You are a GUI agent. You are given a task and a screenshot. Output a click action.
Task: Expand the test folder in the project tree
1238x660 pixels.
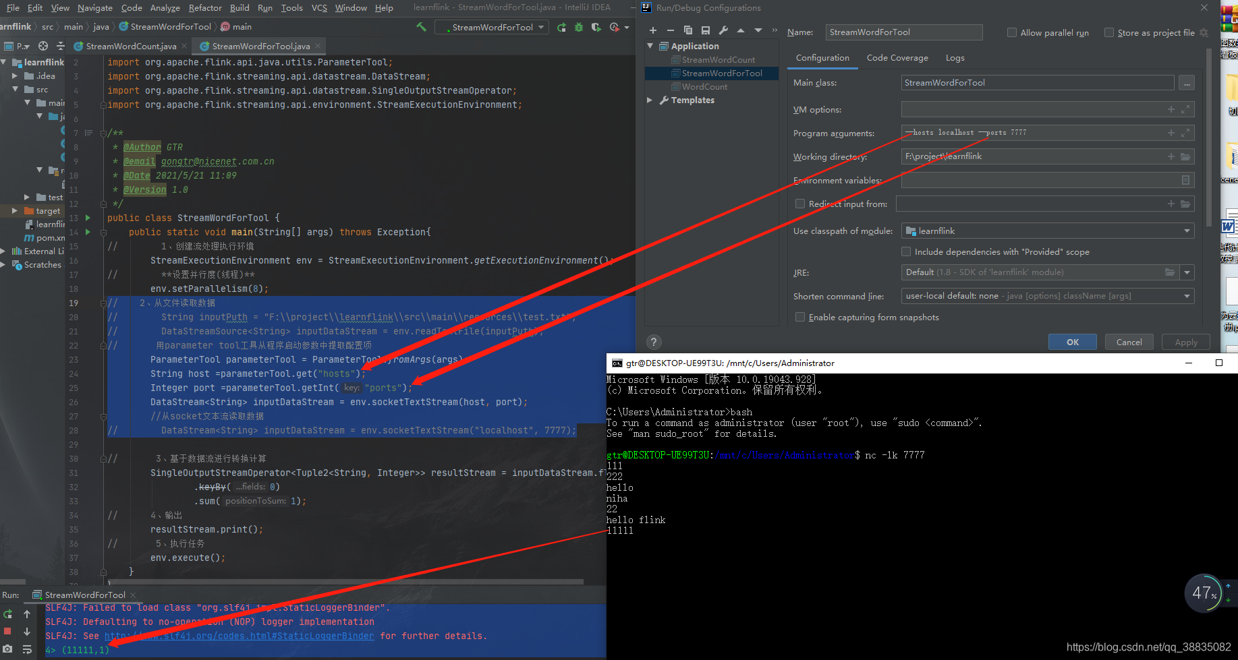[x=27, y=197]
